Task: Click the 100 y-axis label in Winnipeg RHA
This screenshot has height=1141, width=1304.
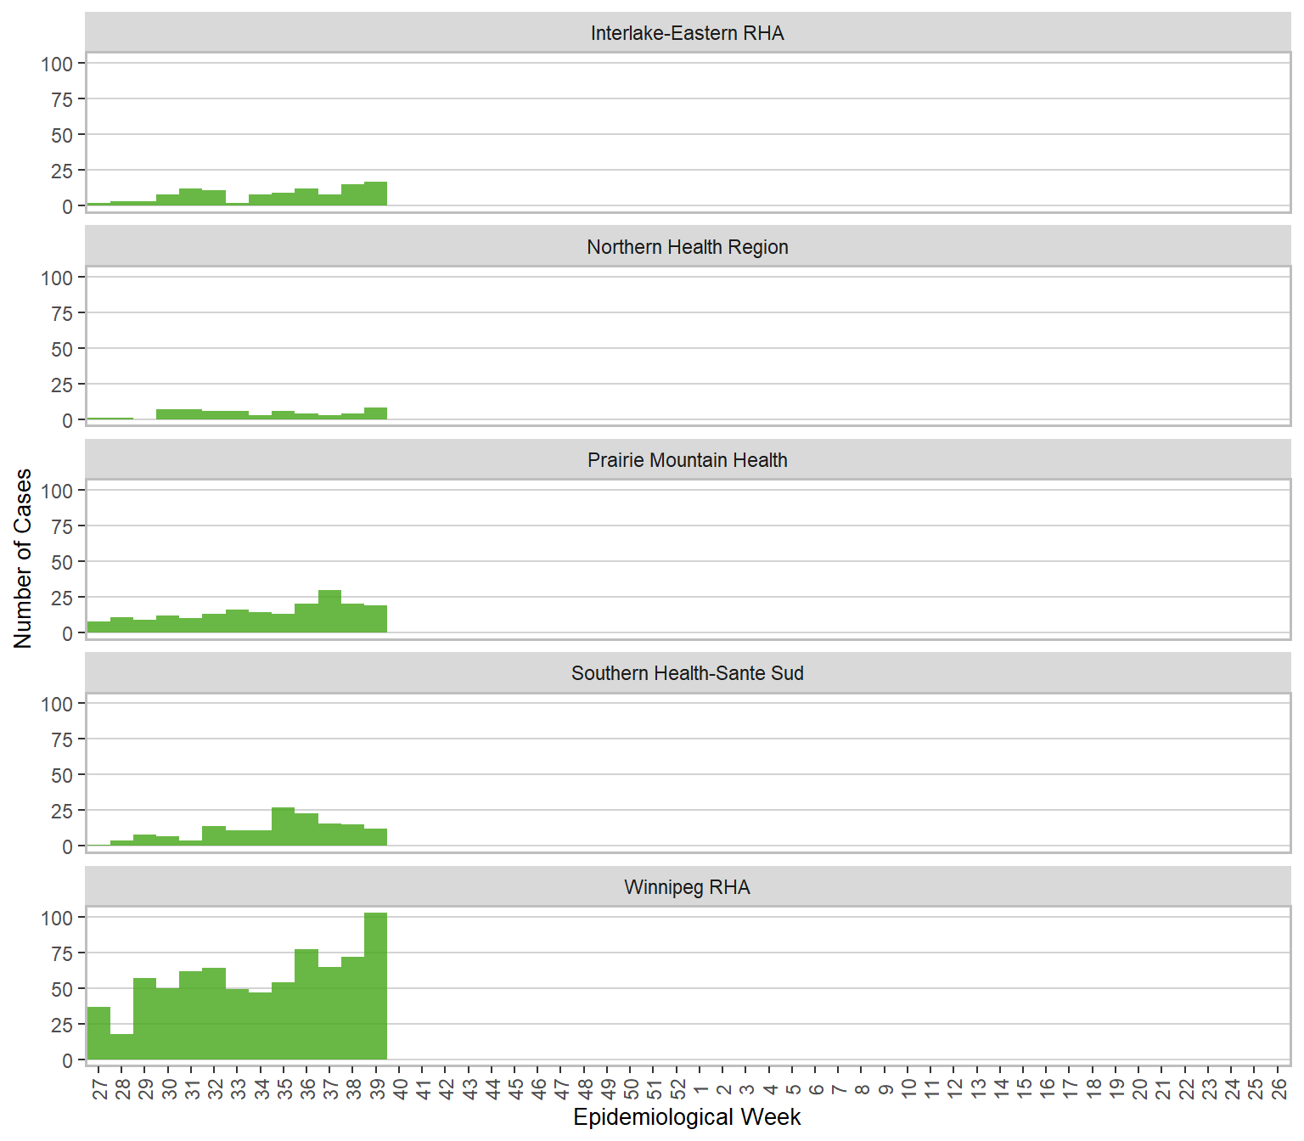Action: [57, 918]
